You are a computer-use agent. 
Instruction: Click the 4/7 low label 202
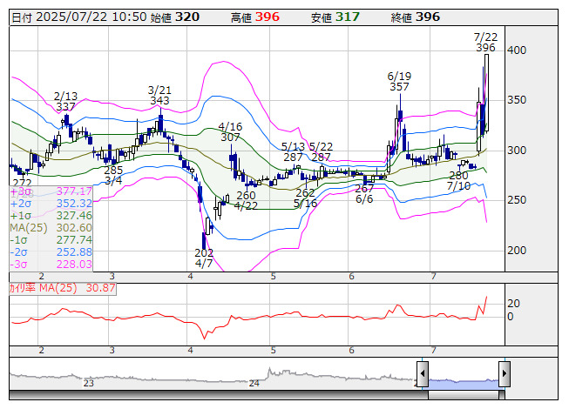click(x=204, y=253)
